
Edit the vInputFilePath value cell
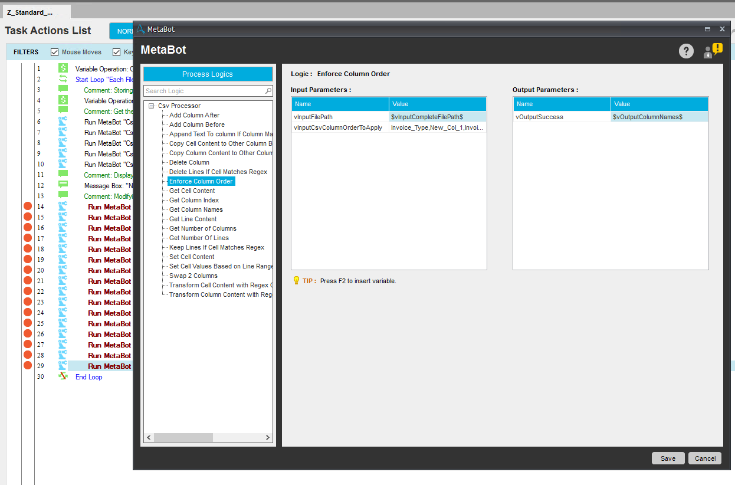tap(438, 117)
